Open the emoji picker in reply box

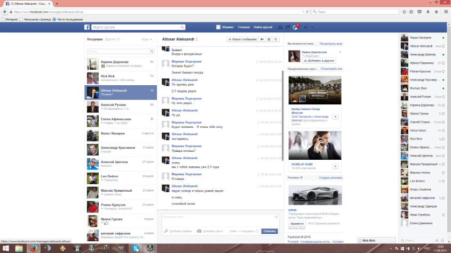[276, 217]
